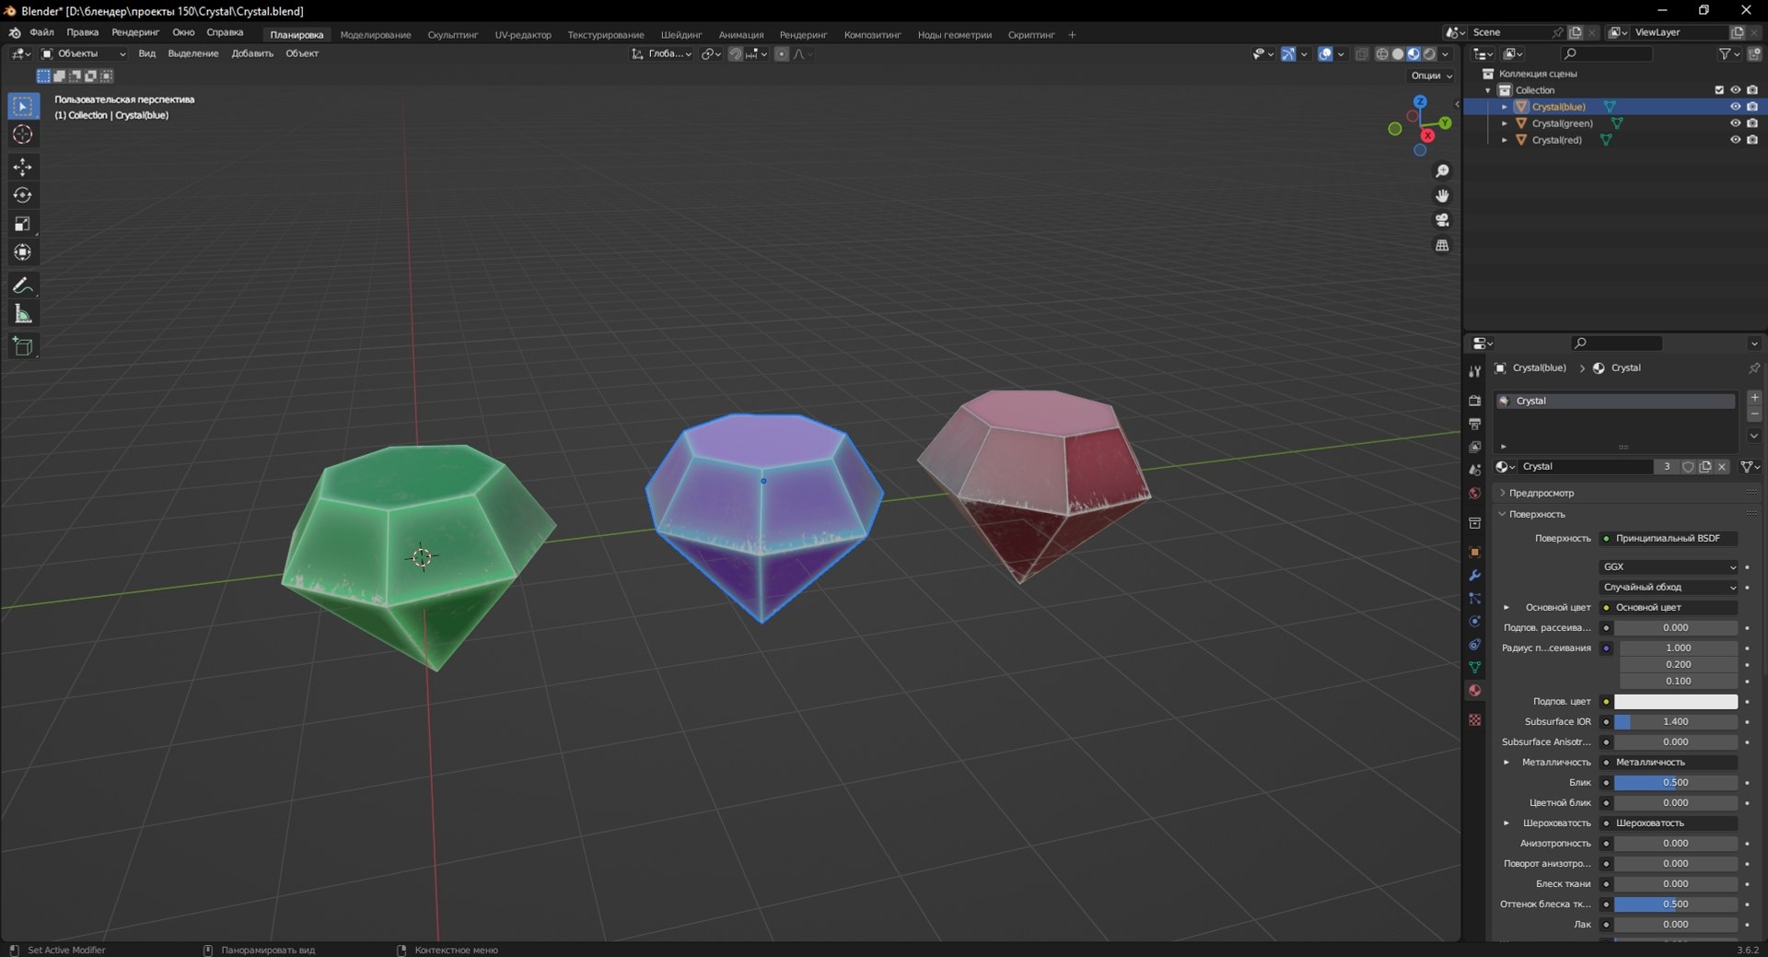This screenshot has height=957, width=1768.
Task: Switch to Моделирование workspace tab
Action: pos(376,35)
